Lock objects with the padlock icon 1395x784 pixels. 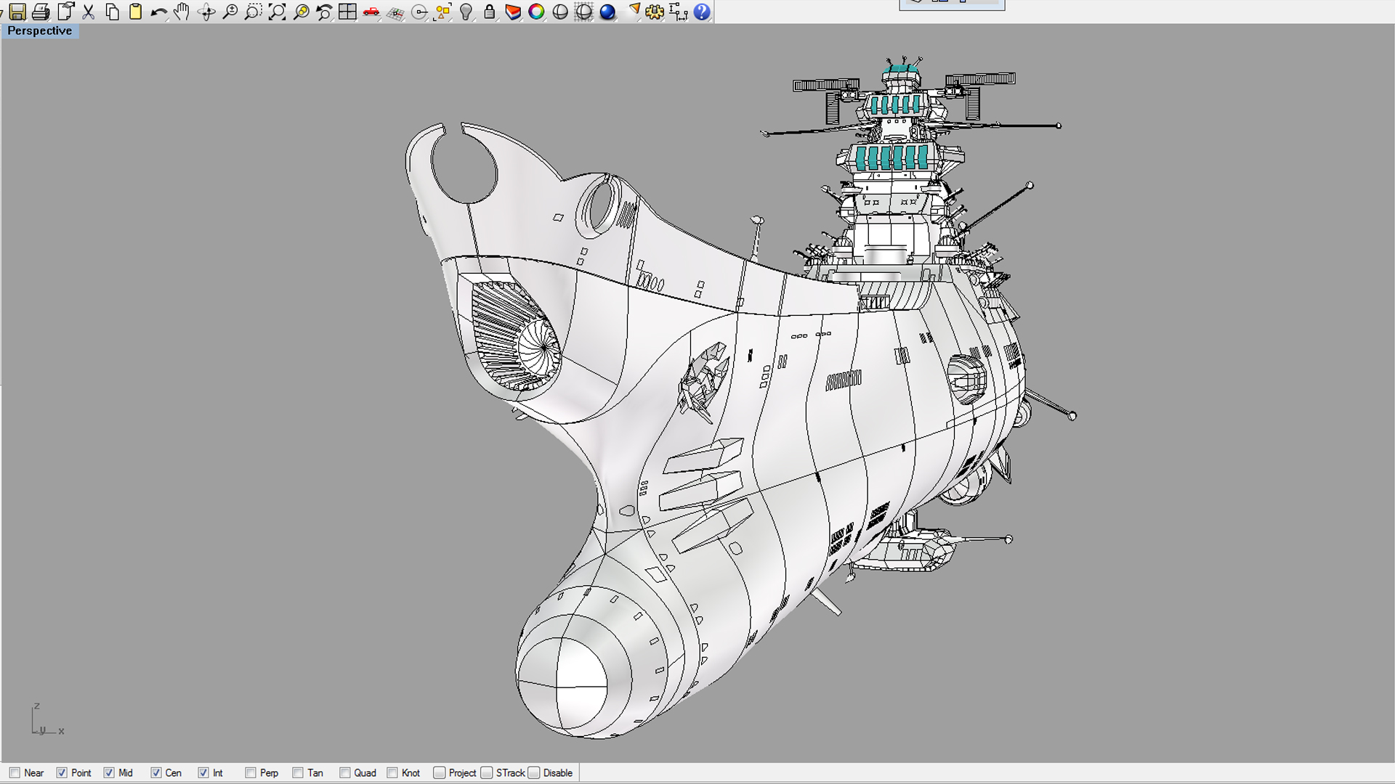click(490, 12)
